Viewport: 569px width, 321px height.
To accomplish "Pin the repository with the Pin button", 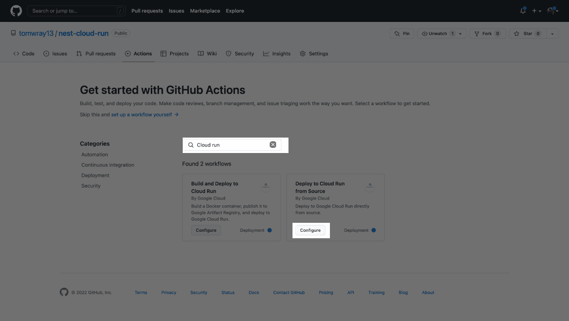I will coord(402,34).
